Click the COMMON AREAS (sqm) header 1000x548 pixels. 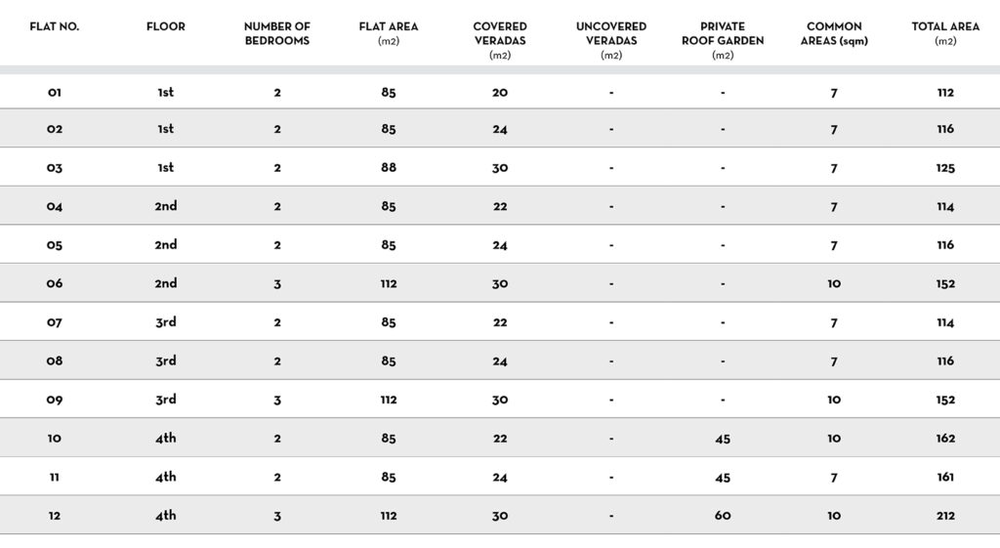pos(833,33)
